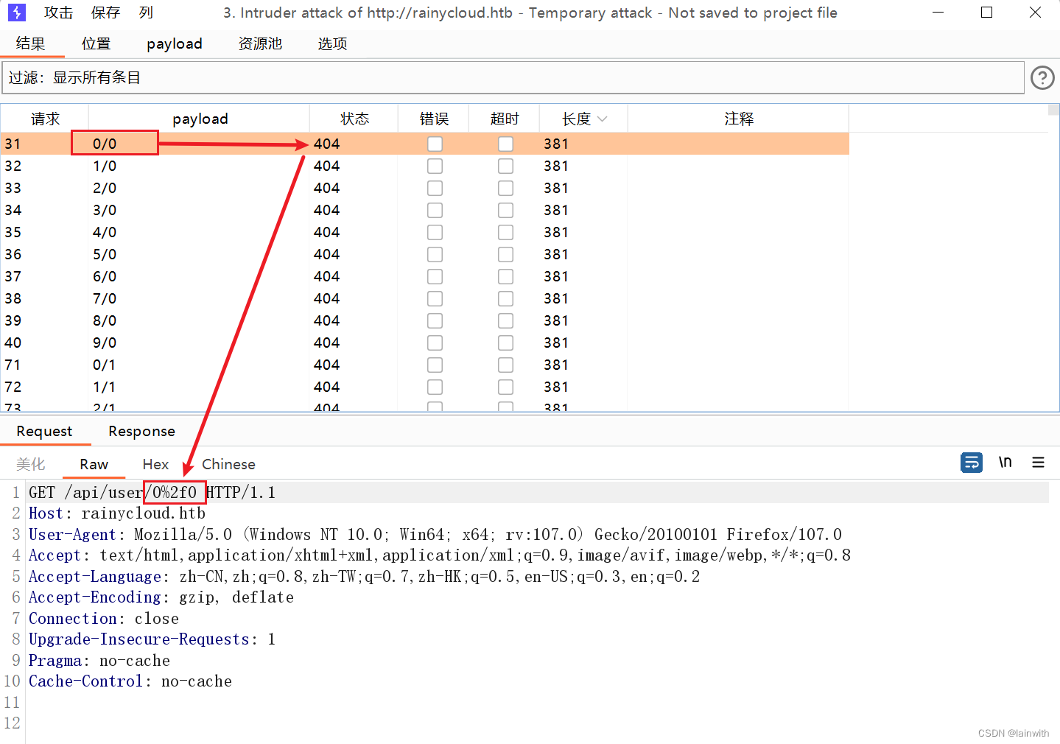This screenshot has width=1060, height=744.
Task: Click status 404 for request 37
Action: point(326,276)
